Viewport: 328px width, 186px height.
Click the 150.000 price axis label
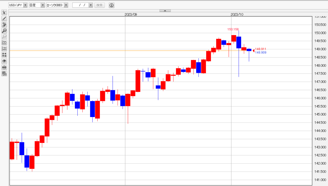click(320, 33)
